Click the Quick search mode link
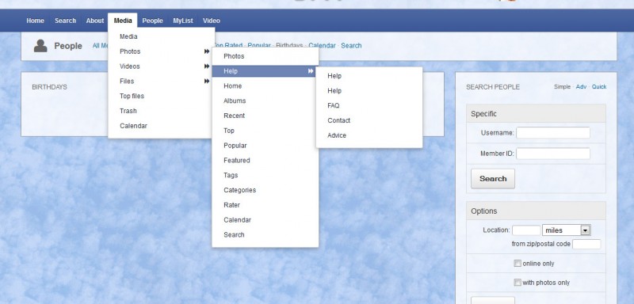Viewport: 634px width, 304px height. point(599,87)
